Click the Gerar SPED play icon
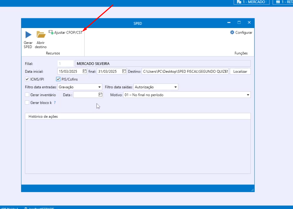 click(28, 35)
